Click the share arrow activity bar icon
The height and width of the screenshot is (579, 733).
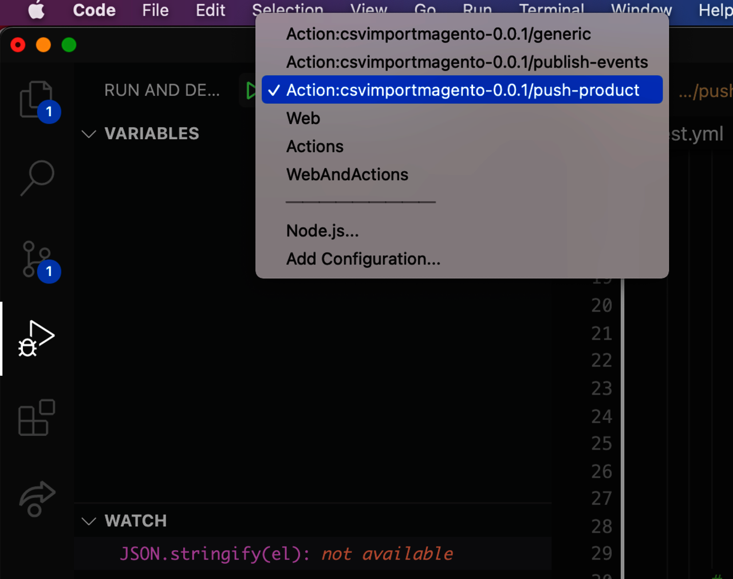[x=37, y=498]
